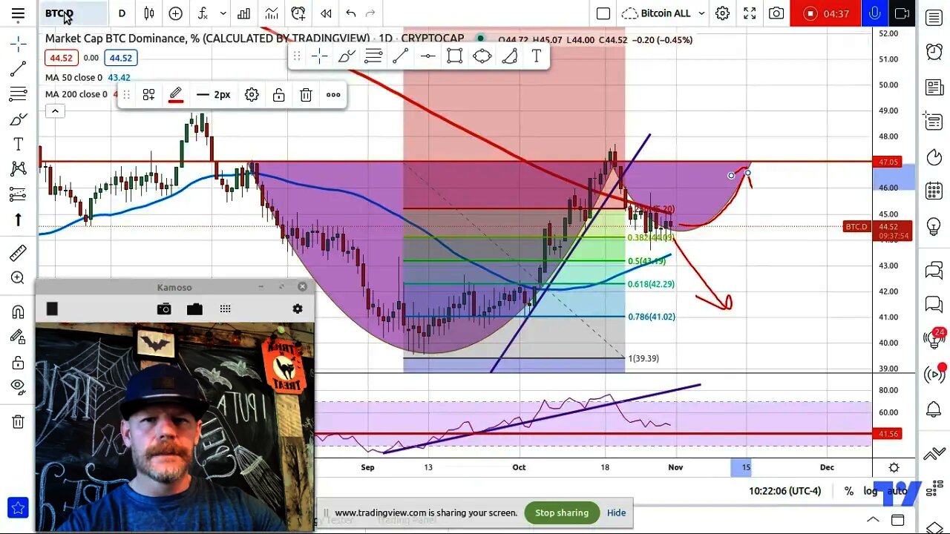This screenshot has width=950, height=534.
Task: Open the patterns tool in left sidebar
Action: pyautogui.click(x=19, y=169)
